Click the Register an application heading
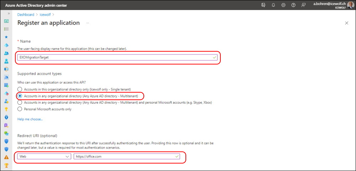Image resolution: width=356 pixels, height=171 pixels. 48,23
